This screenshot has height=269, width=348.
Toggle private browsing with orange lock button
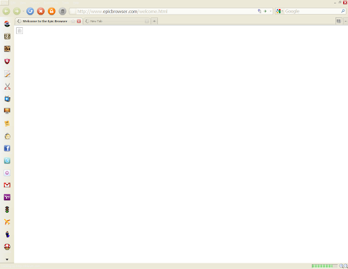click(x=52, y=11)
